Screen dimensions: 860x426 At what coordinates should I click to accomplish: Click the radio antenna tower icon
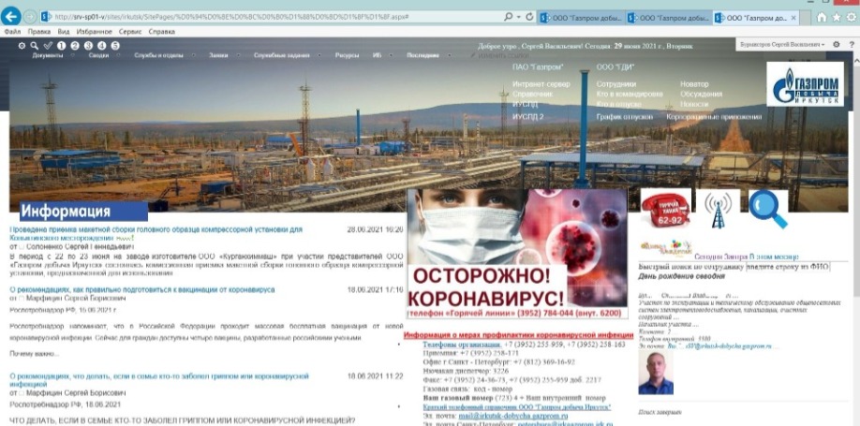(718, 209)
